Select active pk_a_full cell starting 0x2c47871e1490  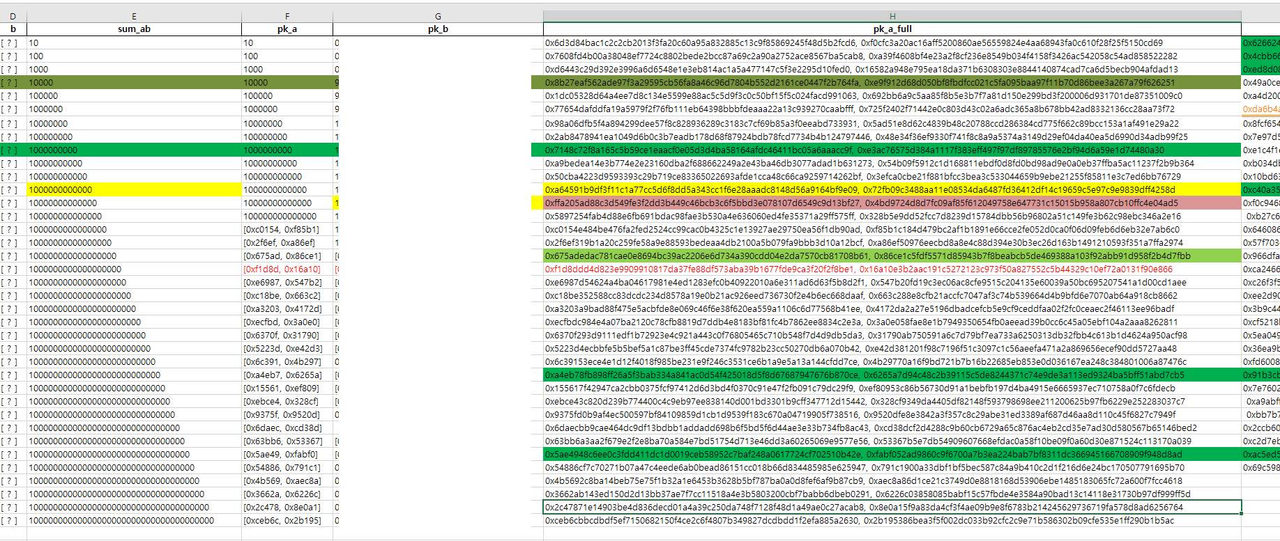point(892,507)
